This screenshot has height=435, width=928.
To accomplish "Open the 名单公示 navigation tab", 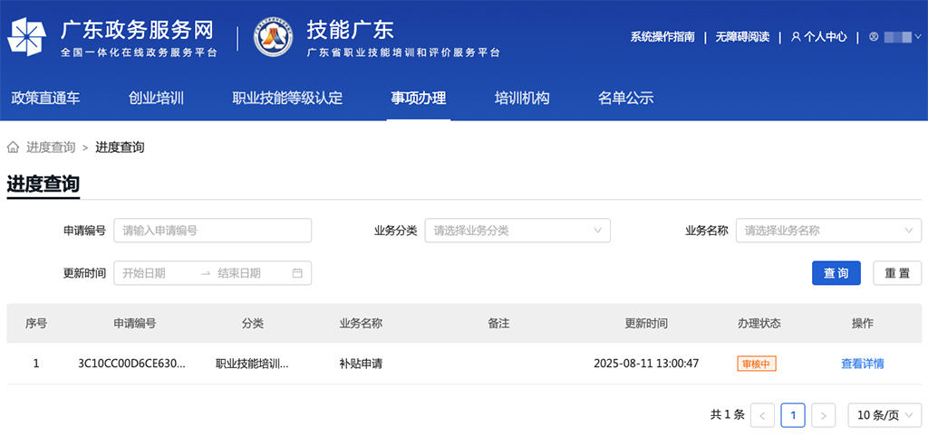I will [x=625, y=98].
